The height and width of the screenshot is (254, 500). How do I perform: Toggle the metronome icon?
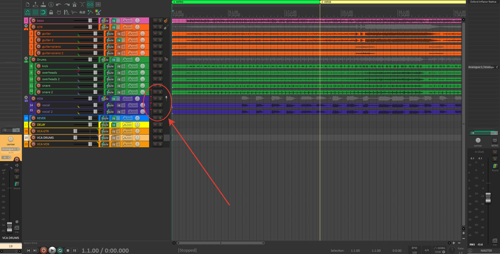tap(75, 4)
